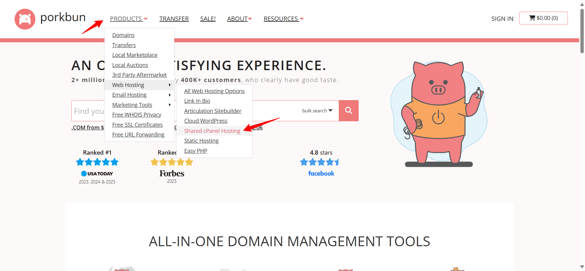Click the .COM from price link

[88, 127]
